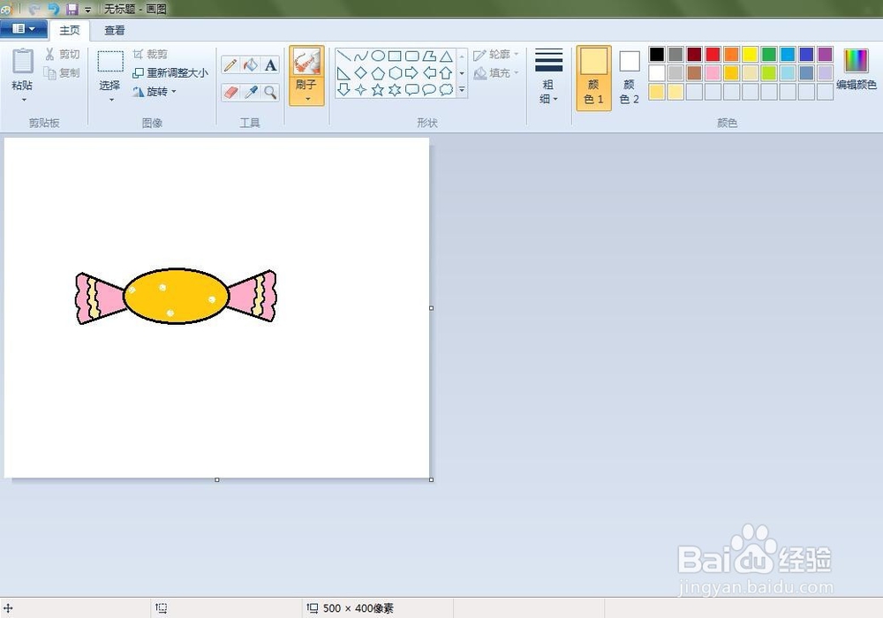Choose the Hexagon shape

tap(395, 72)
